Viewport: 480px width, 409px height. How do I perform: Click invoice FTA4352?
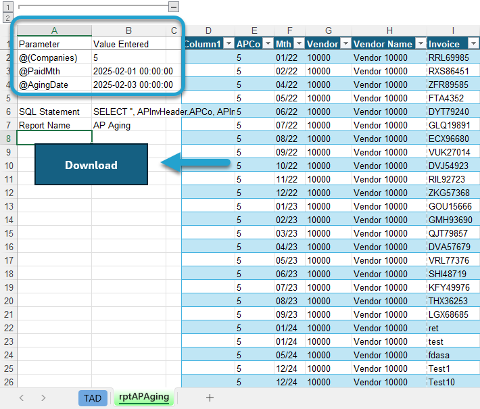[453, 98]
